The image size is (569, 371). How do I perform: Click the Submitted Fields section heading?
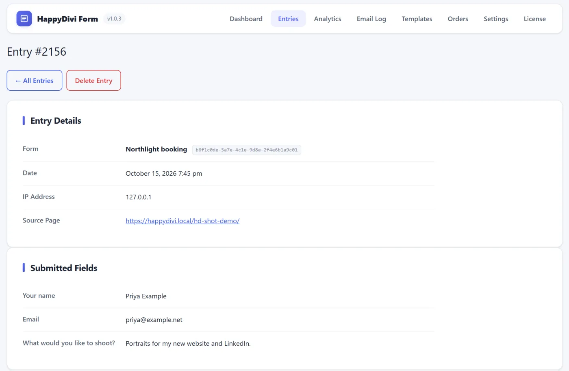tap(64, 268)
